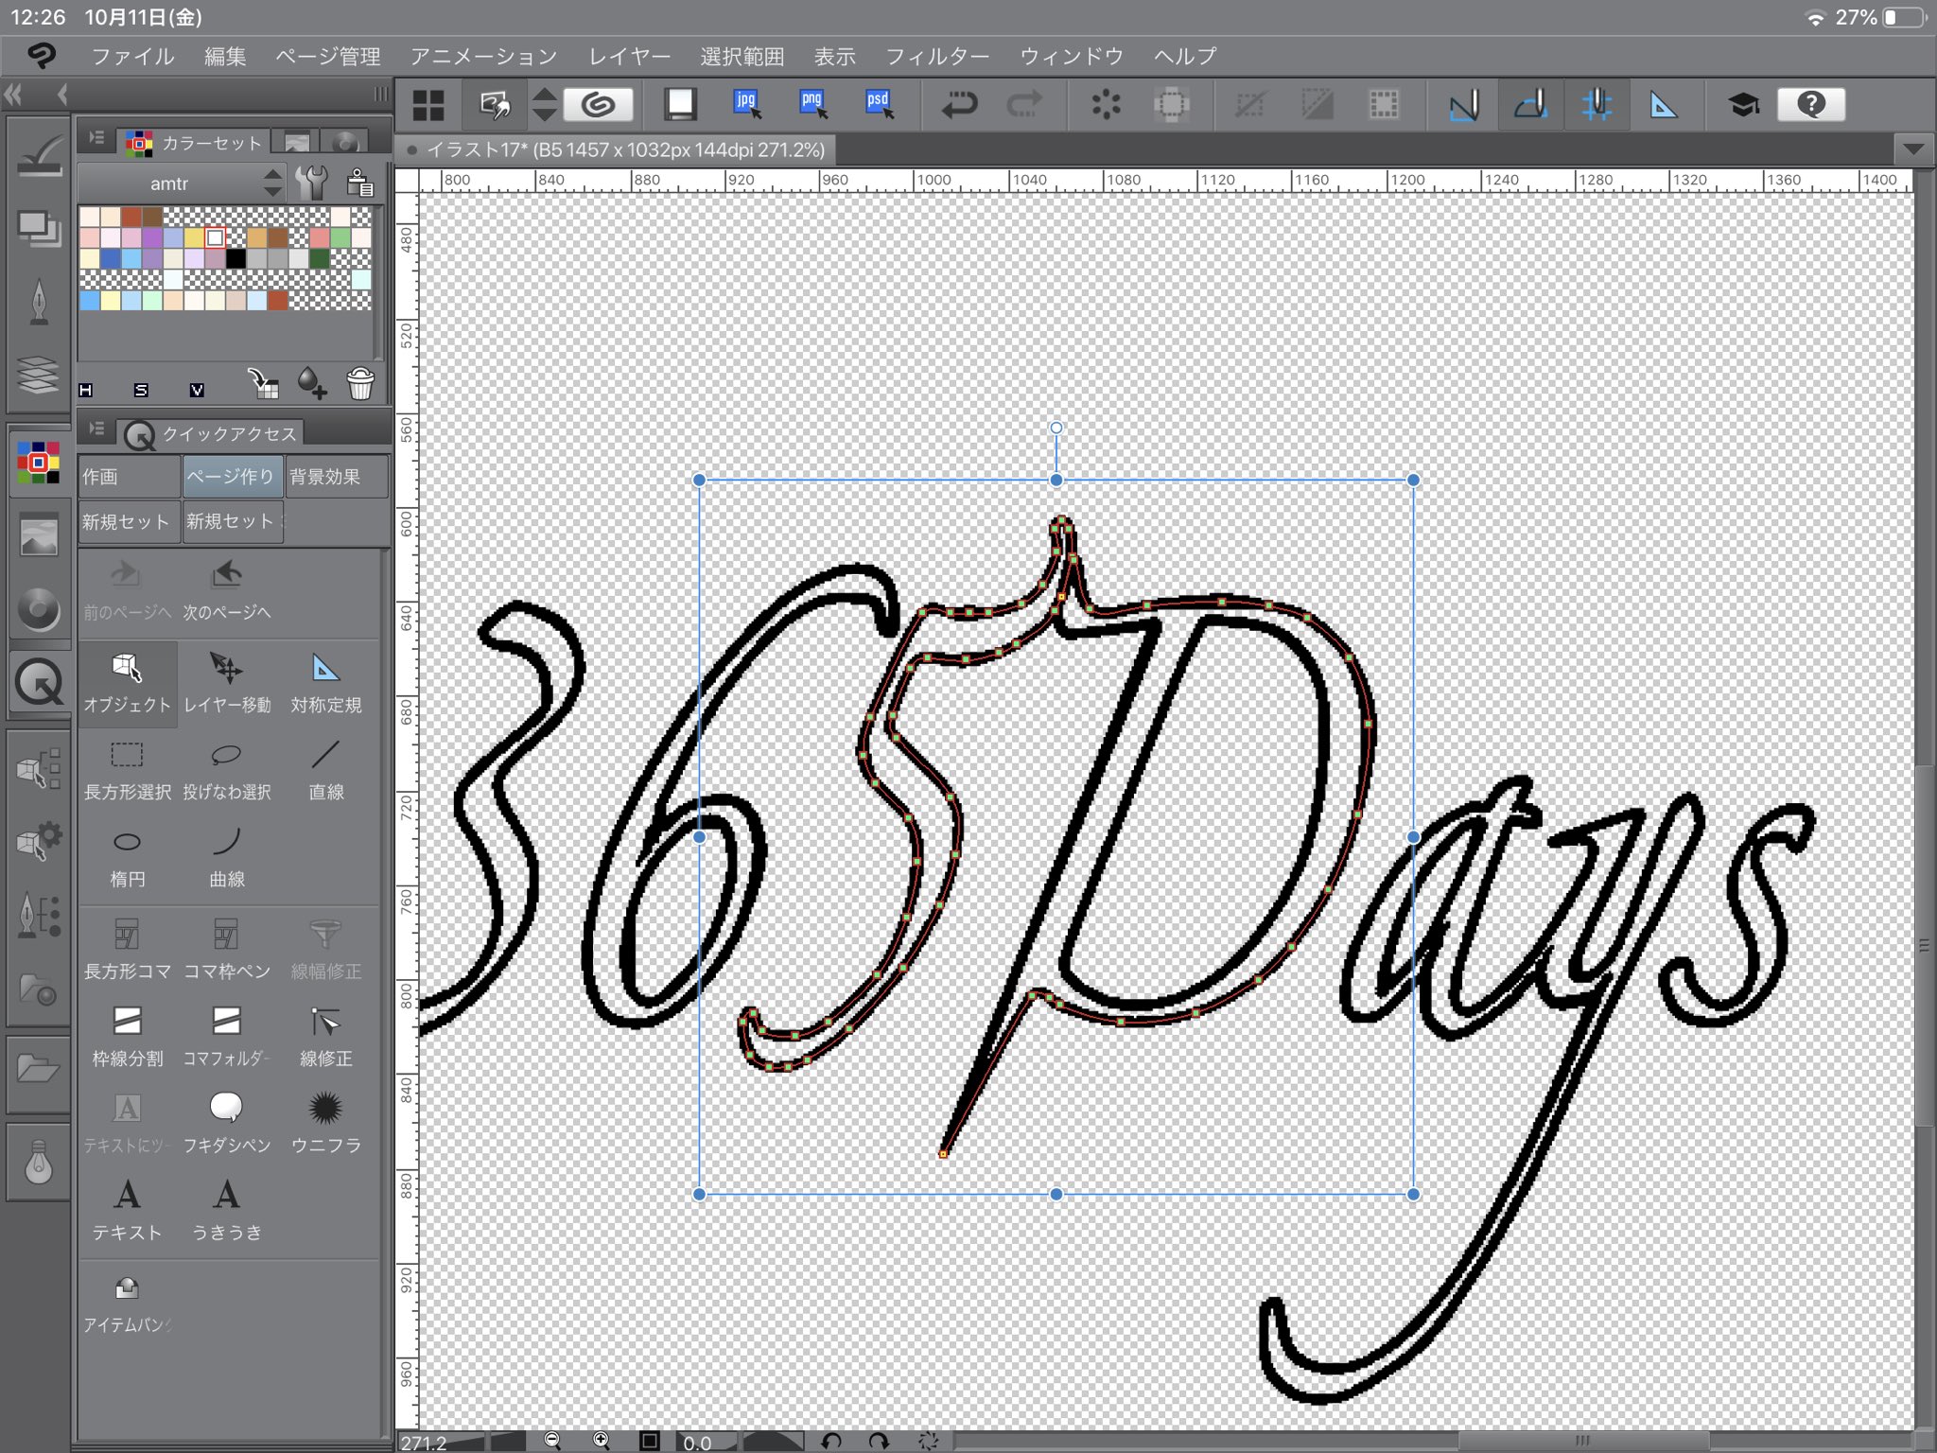Click zoom out magnifier in status bar
Image resolution: width=1937 pixels, height=1453 pixels.
point(552,1440)
